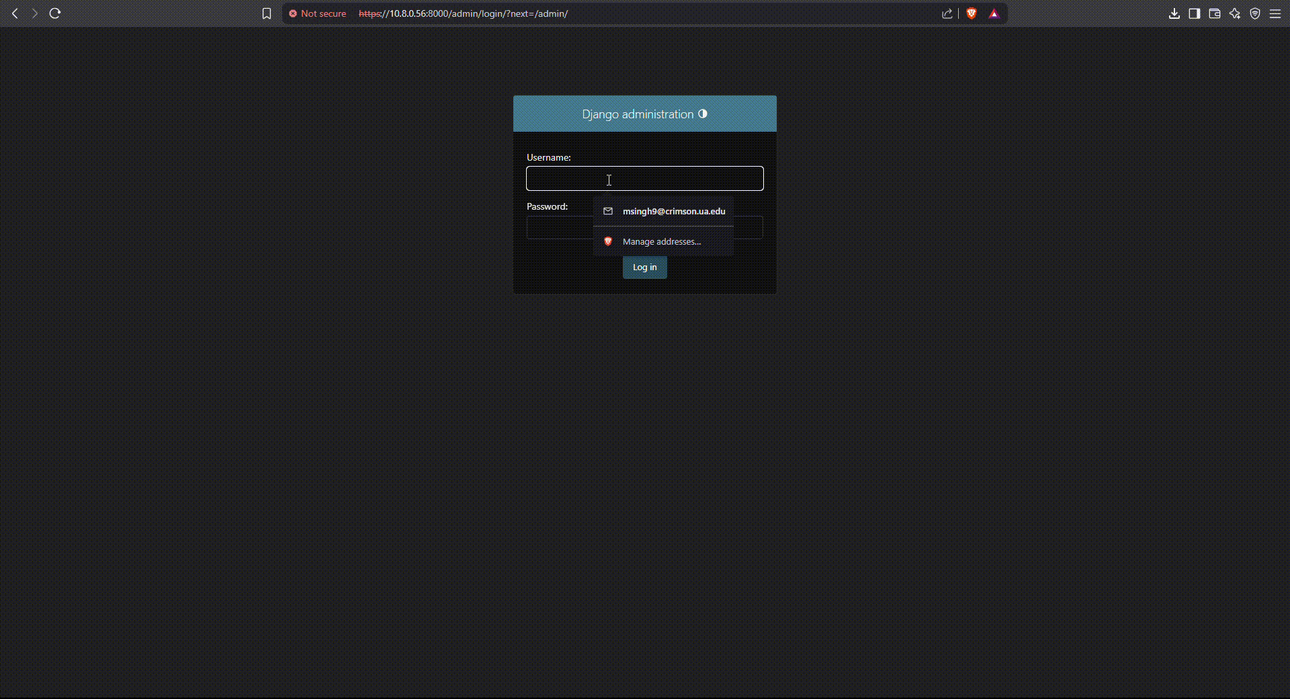Open the Not secure site warning badge

click(x=317, y=13)
